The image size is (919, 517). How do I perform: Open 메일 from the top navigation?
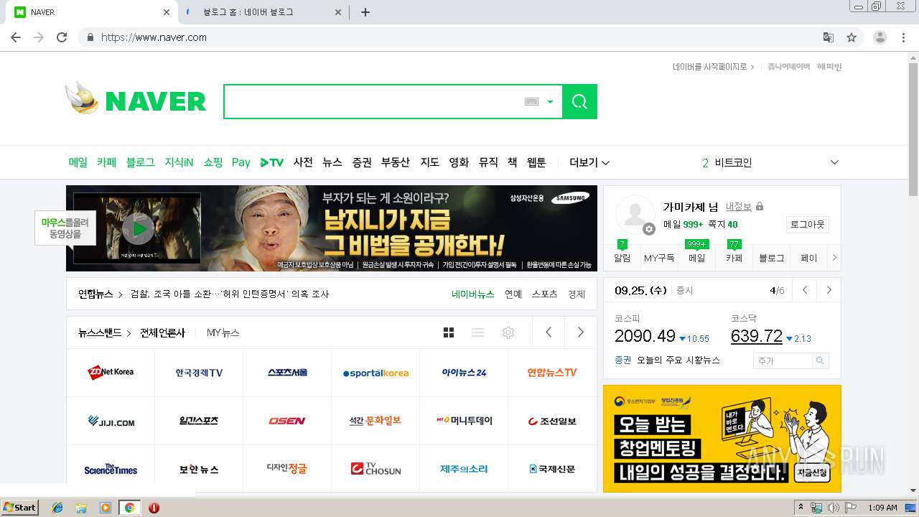point(78,162)
